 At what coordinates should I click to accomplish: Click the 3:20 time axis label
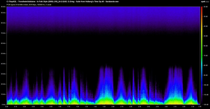point(183,106)
